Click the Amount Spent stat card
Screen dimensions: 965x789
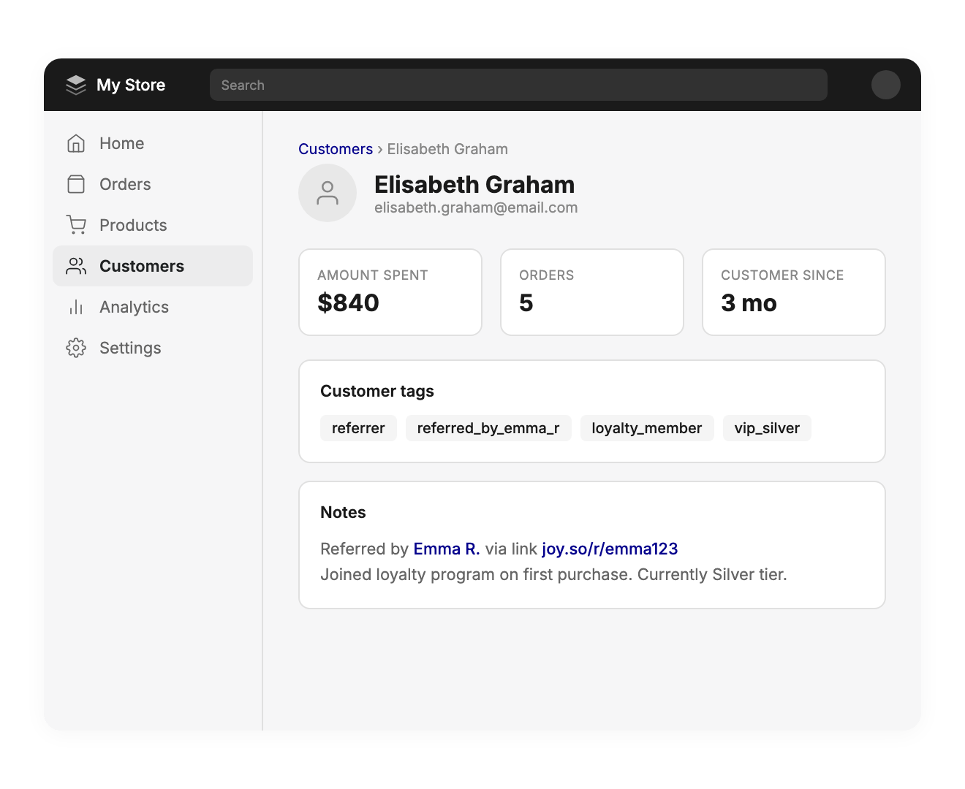390,292
